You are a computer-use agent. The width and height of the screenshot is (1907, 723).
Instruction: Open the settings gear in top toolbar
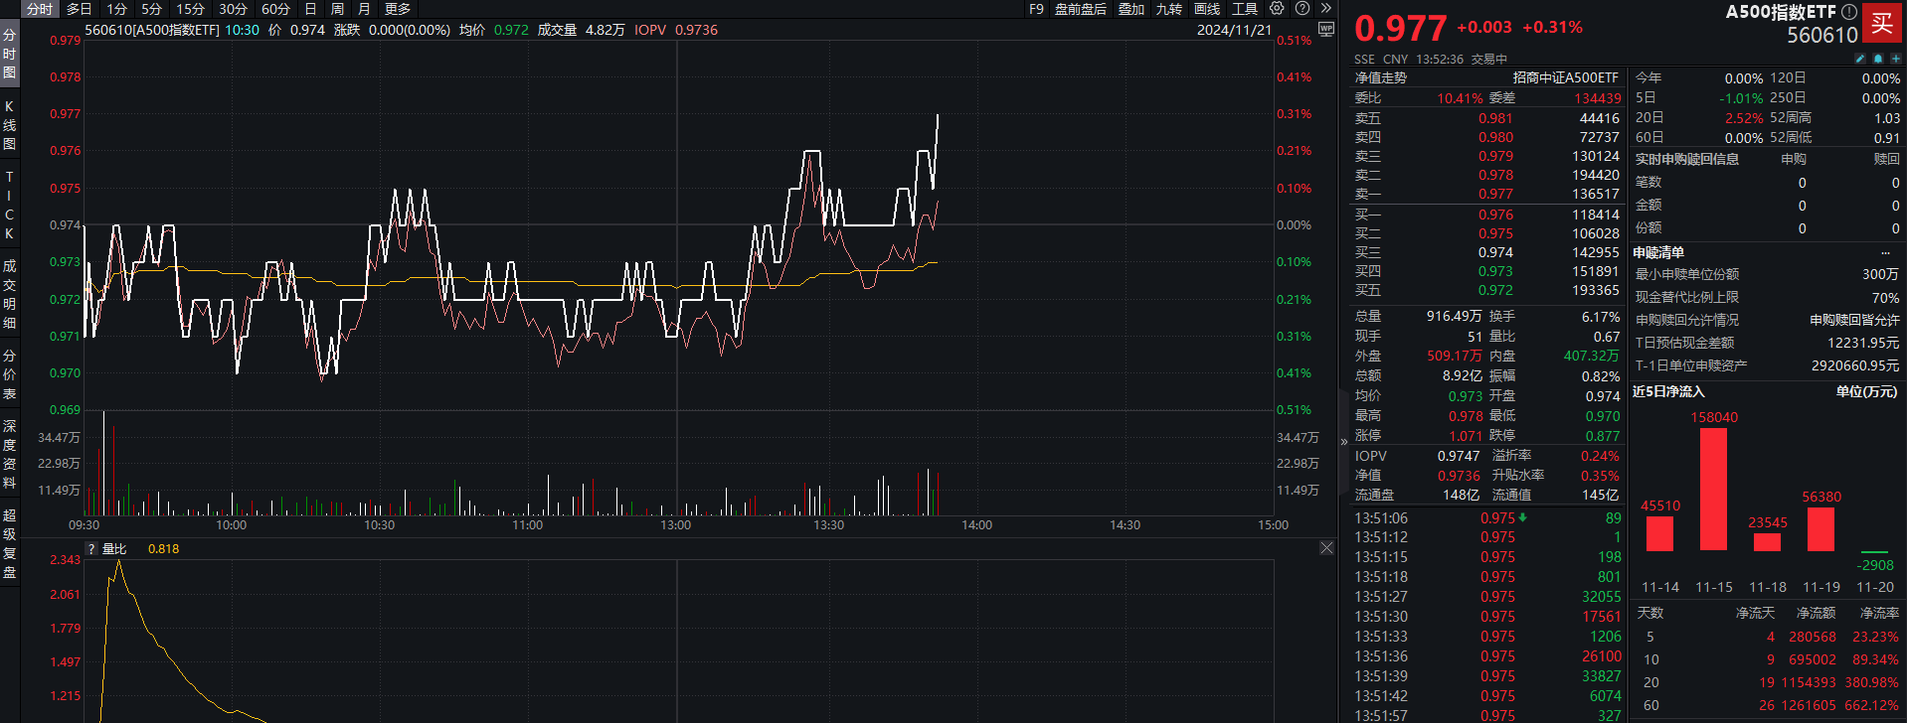pos(1277,9)
